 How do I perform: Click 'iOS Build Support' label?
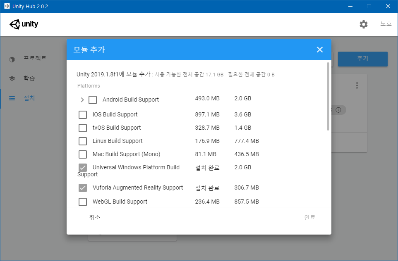(x=115, y=114)
